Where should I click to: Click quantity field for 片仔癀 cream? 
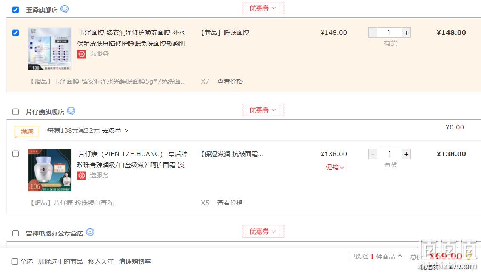[x=390, y=154]
